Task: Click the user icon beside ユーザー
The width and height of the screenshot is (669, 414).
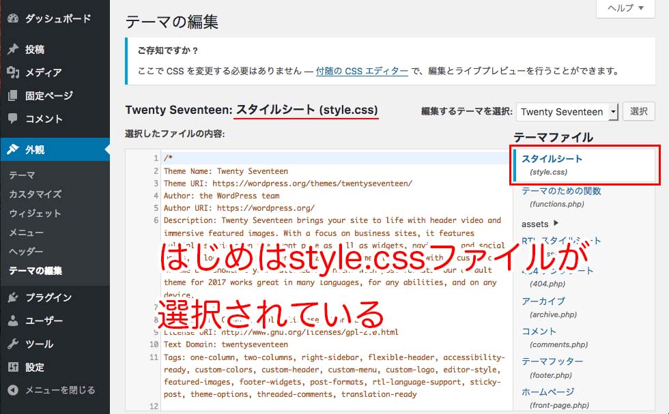Action: pyautogui.click(x=13, y=320)
